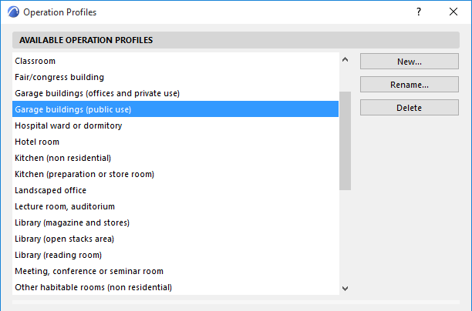This screenshot has width=472, height=311.
Task: Pick the Hotel room profile
Action: coord(37,142)
